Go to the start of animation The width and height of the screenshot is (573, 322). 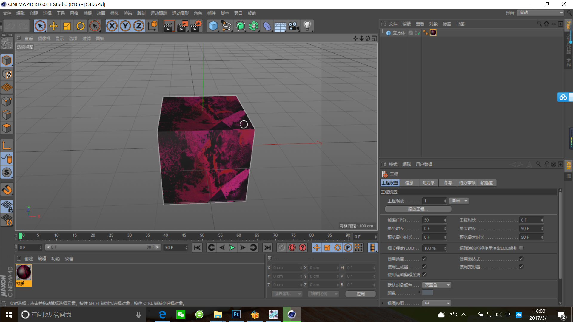click(197, 247)
